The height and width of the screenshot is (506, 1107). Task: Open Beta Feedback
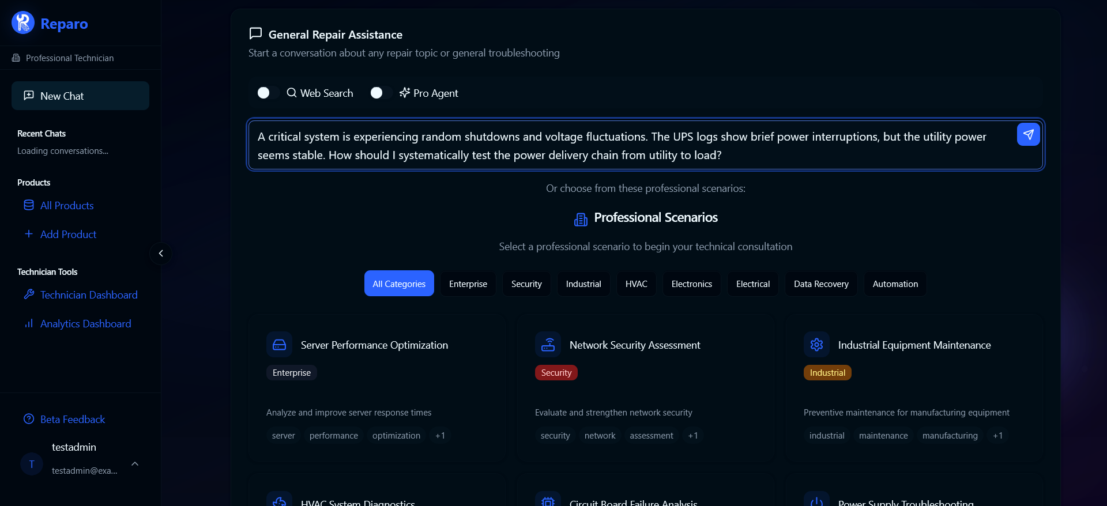[x=73, y=420]
